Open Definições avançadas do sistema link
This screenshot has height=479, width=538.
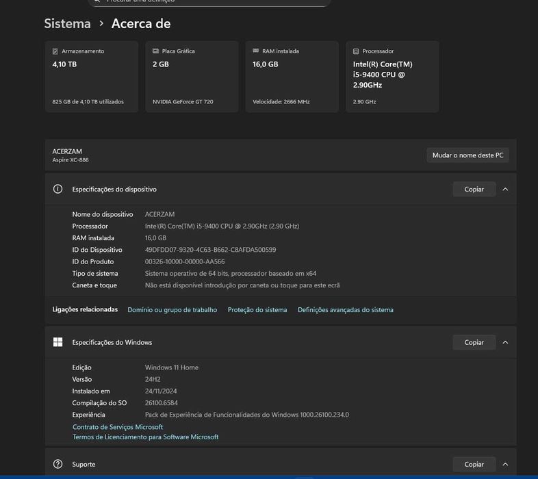click(346, 310)
